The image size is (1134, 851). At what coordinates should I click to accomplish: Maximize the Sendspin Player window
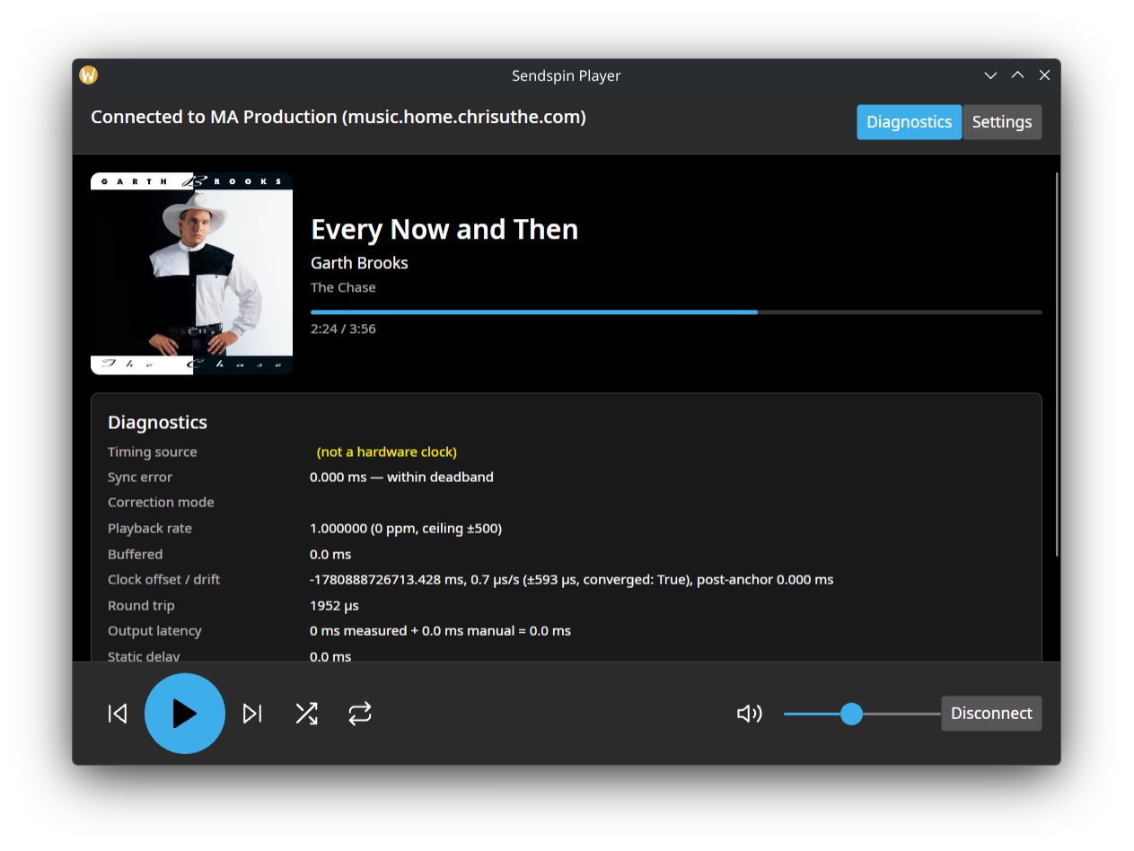click(x=1017, y=75)
